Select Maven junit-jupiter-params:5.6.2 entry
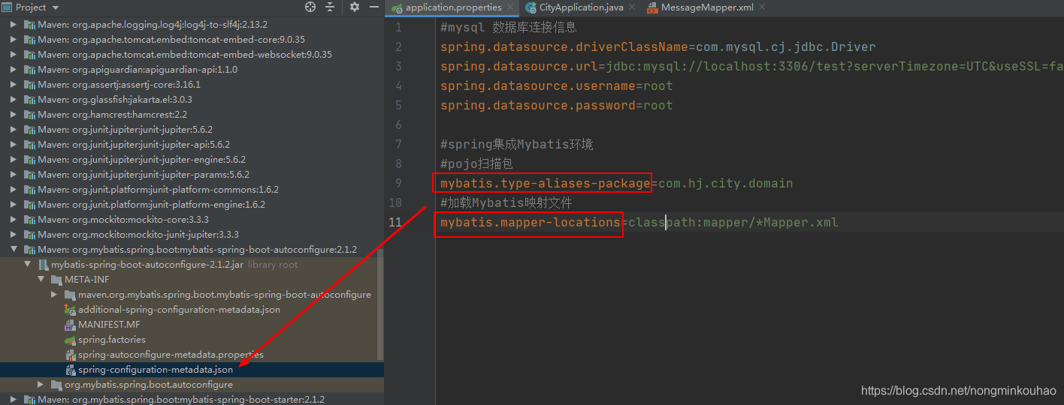The height and width of the screenshot is (405, 1064). (144, 174)
